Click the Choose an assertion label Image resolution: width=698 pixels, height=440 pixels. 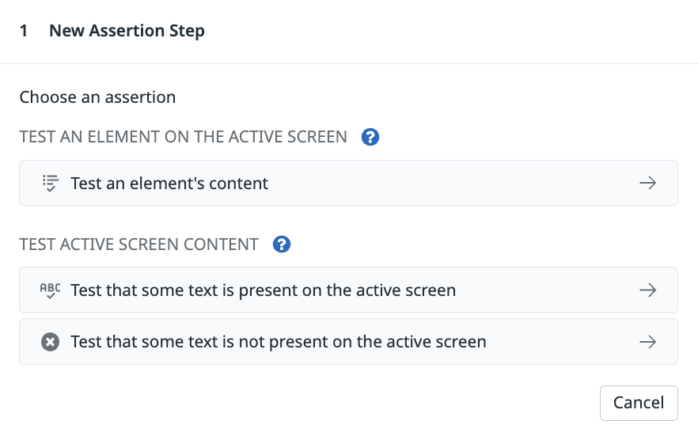coord(97,97)
